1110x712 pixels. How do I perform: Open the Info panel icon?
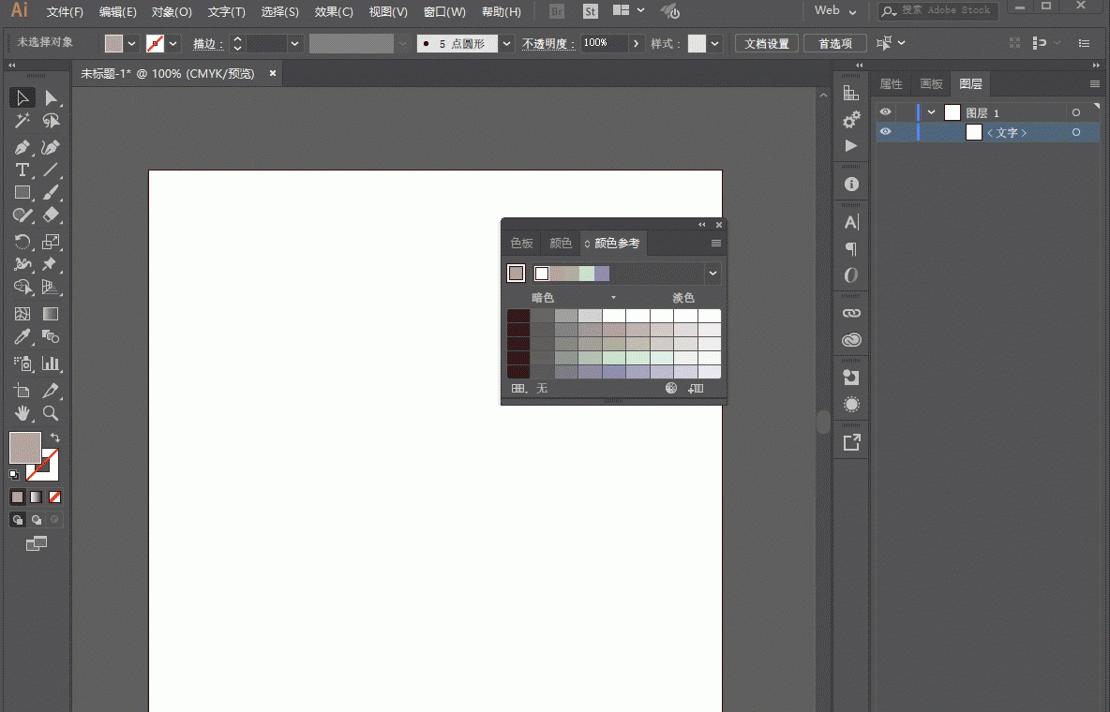[x=851, y=184]
